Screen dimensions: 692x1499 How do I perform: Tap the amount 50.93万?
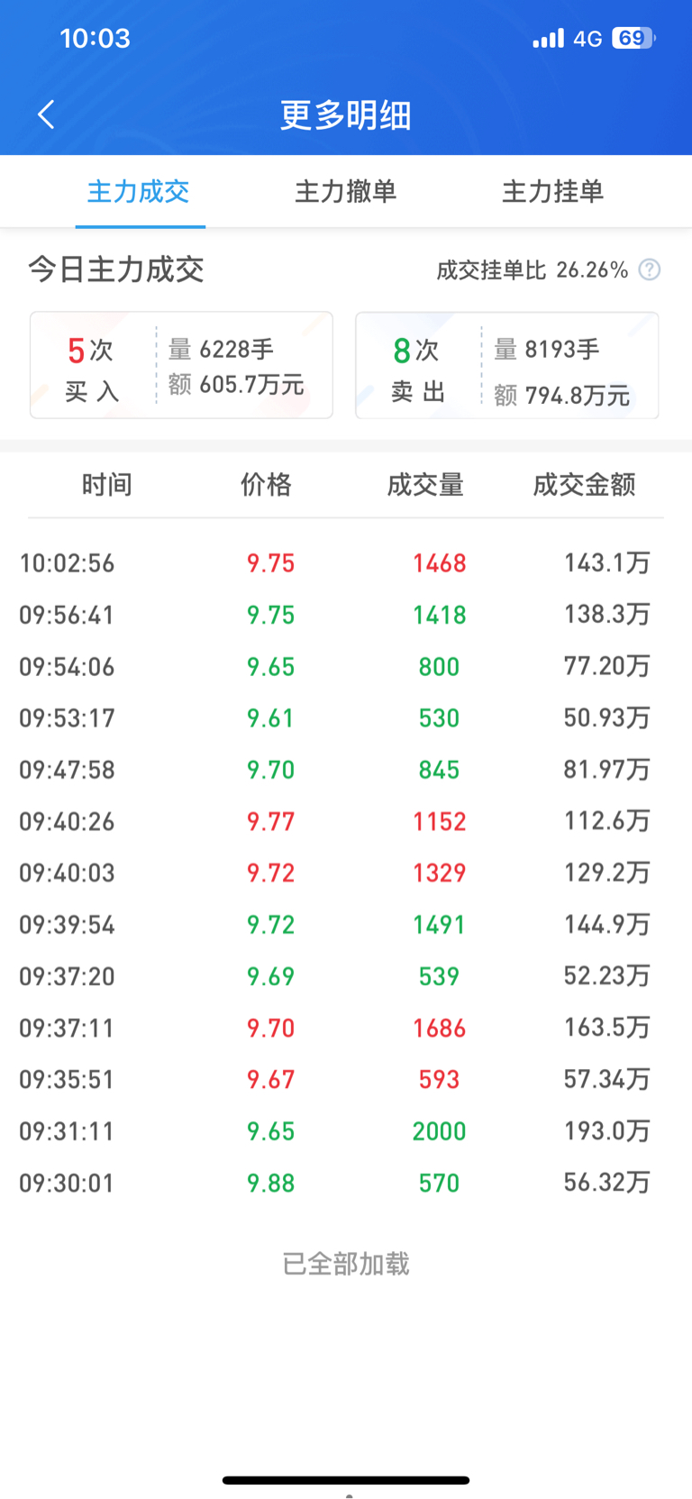click(607, 718)
